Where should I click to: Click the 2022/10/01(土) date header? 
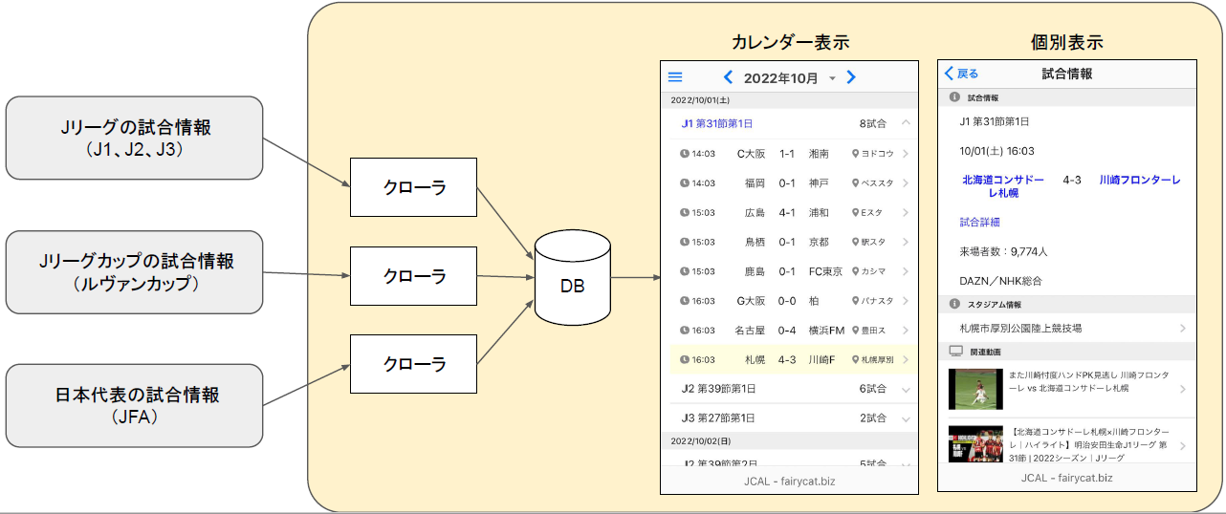coord(789,99)
